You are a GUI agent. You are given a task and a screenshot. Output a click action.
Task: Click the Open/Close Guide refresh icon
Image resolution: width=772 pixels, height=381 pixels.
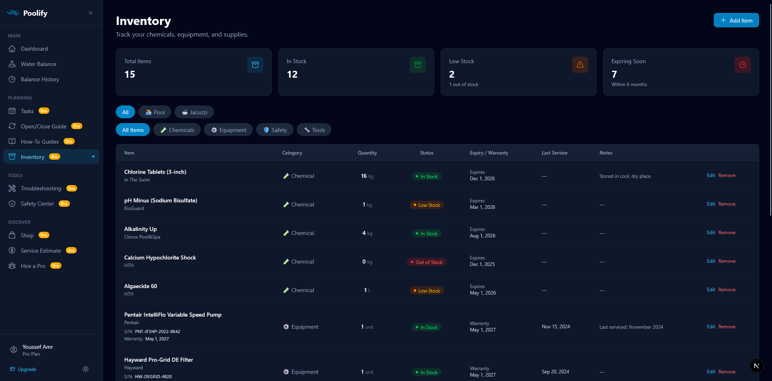[x=12, y=126]
